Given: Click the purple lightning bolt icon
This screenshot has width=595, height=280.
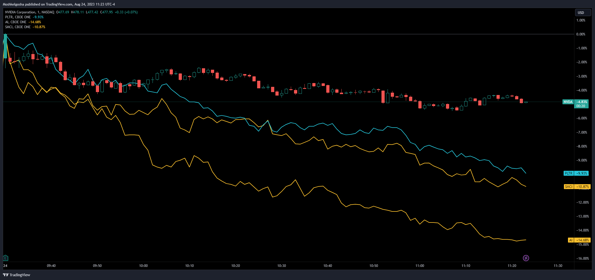Looking at the screenshot, I should coord(526,258).
